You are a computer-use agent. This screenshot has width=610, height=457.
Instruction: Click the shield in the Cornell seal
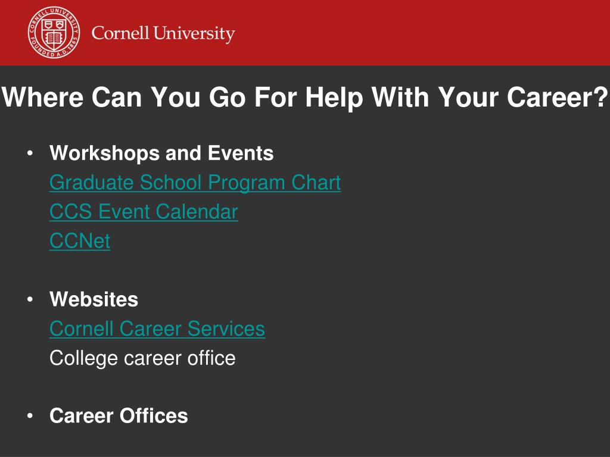54,33
